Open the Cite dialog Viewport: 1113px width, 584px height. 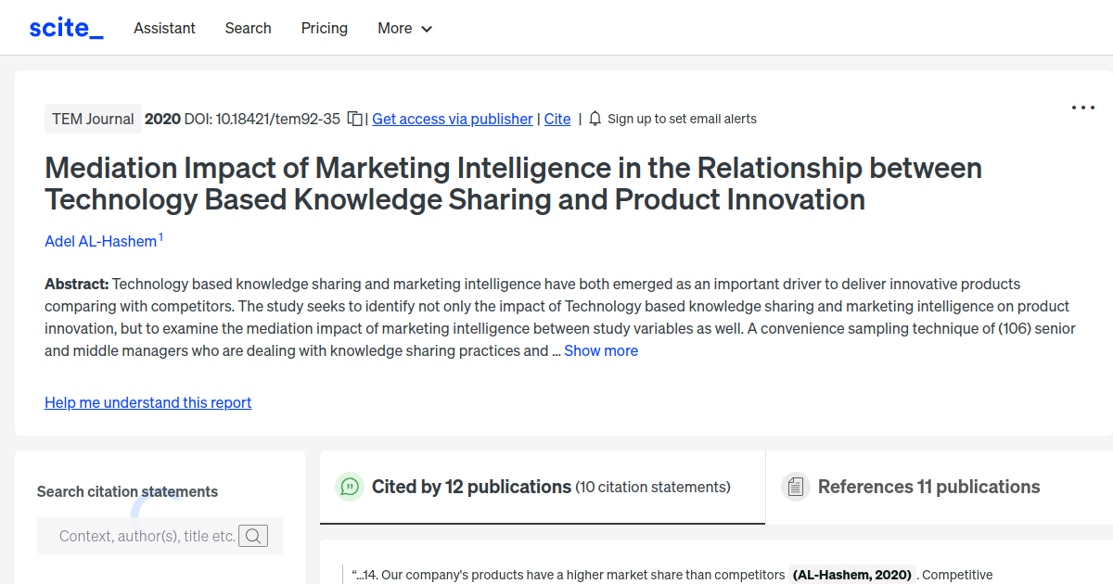point(556,119)
